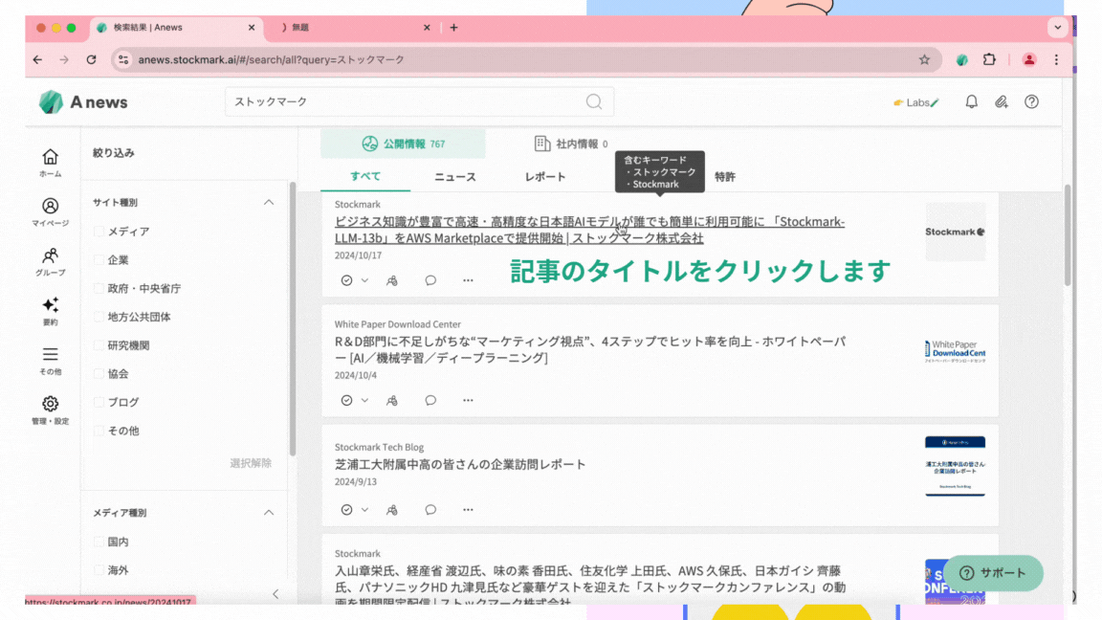Open the グループ sidebar icon
Image resolution: width=1102 pixels, height=620 pixels.
click(51, 257)
